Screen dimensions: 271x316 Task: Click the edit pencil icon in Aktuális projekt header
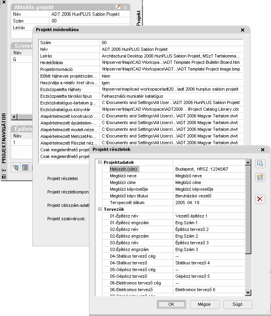(117, 7)
